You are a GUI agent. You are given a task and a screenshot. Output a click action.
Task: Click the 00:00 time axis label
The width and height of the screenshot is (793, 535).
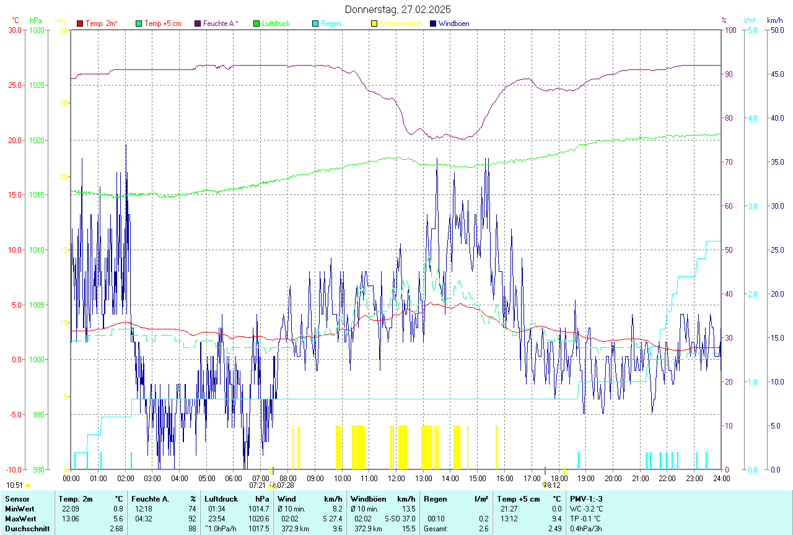pos(71,478)
